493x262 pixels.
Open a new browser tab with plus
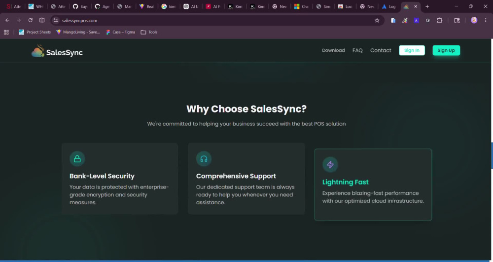[x=427, y=6]
